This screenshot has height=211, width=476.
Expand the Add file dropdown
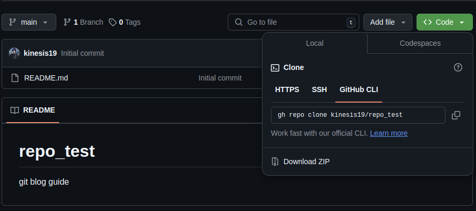click(388, 22)
